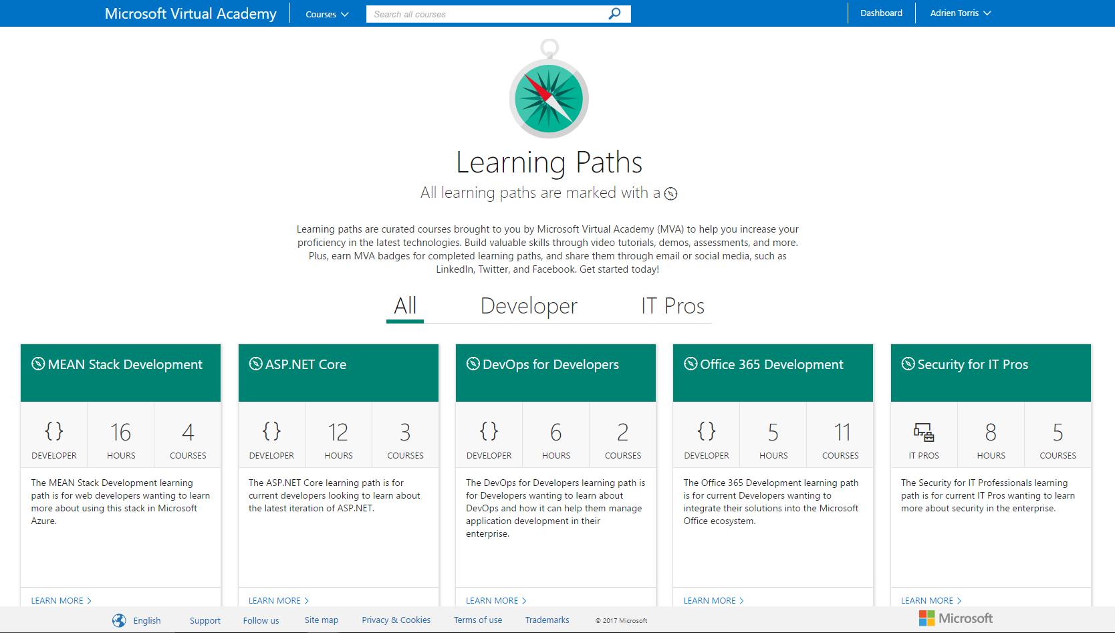Click the © 2017 Microsoft notice
Screen dimensions: 1115x633
pyautogui.click(x=621, y=621)
